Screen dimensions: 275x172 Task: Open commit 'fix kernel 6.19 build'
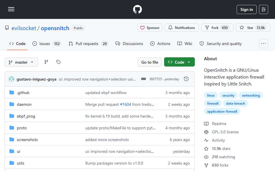click(119, 116)
